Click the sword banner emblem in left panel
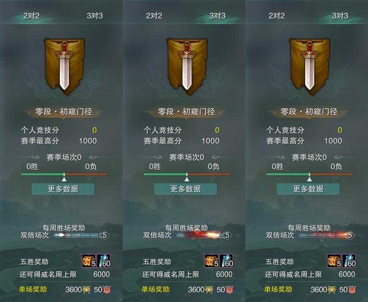Screen dimensions: 368x302 coord(64,66)
